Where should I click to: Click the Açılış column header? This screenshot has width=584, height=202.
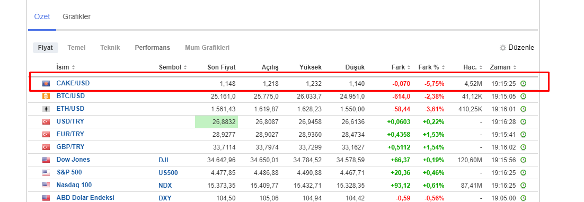pyautogui.click(x=270, y=67)
